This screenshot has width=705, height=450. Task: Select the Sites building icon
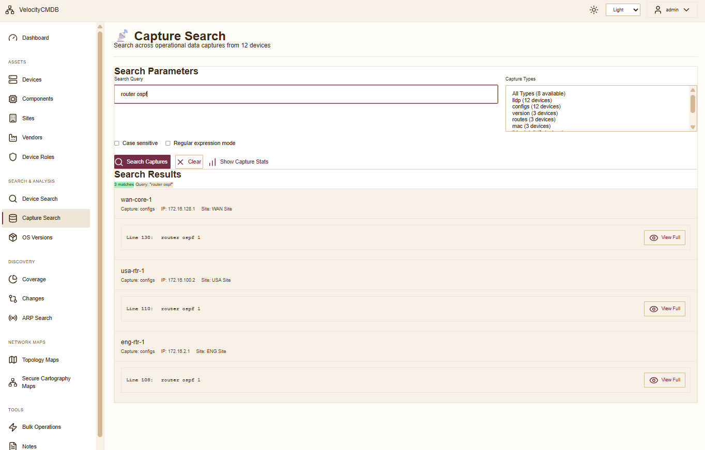tap(13, 118)
